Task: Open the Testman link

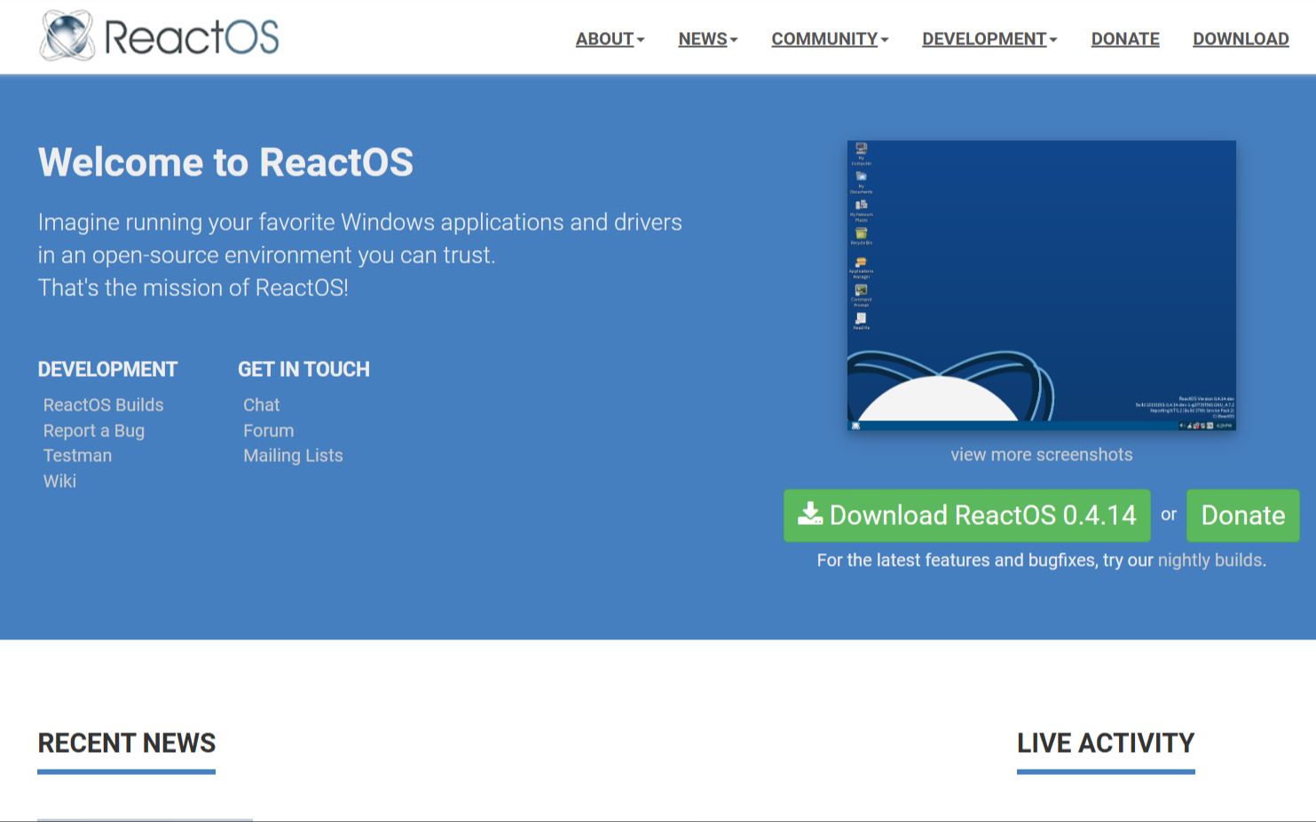Action: point(77,455)
